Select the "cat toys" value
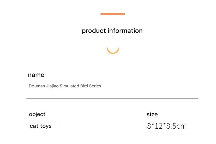Viewport: 216px width, 144px height. coord(40,126)
